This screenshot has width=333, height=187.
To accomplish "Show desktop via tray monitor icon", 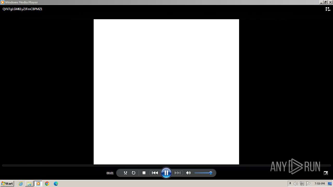I will pos(330,184).
